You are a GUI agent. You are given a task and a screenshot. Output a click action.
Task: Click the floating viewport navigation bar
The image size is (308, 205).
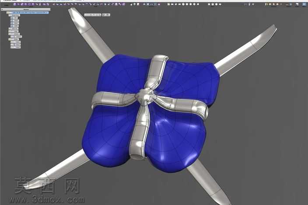[97, 15]
